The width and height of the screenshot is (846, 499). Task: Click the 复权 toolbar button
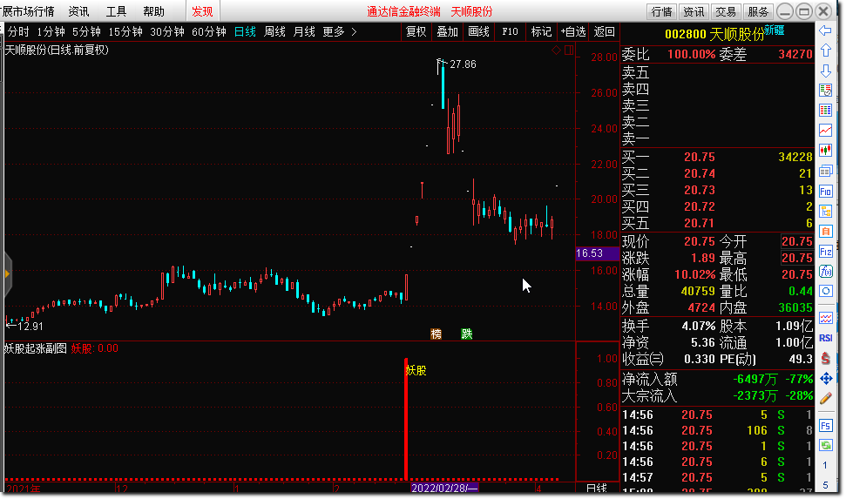(416, 32)
